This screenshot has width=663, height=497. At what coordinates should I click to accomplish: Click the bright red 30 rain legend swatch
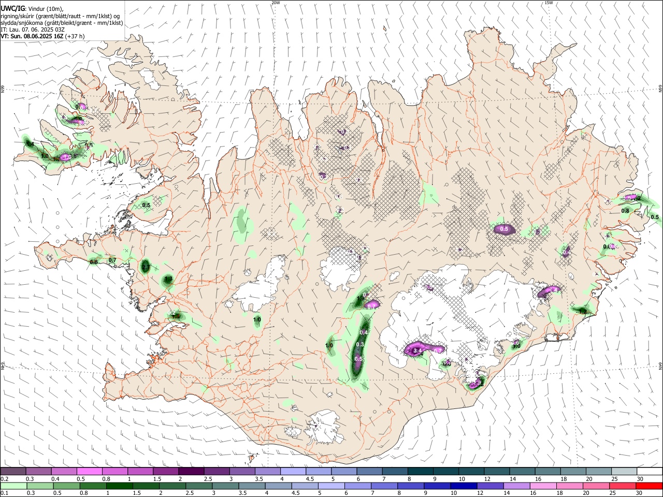click(650, 486)
